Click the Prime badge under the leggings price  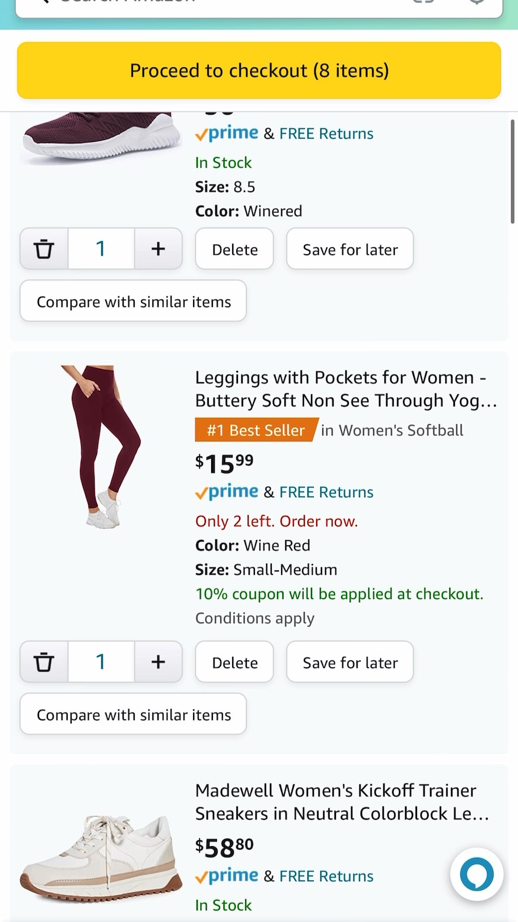[226, 492]
